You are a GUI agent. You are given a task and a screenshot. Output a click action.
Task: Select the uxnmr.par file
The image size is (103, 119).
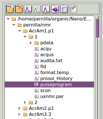[x=52, y=97]
